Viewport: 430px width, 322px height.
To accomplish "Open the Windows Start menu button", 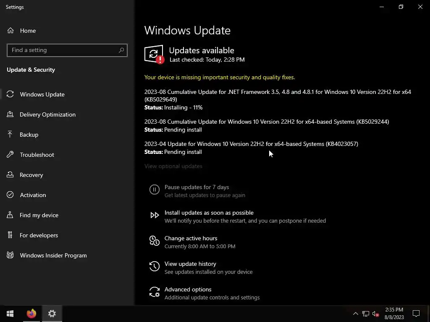I will (10, 314).
